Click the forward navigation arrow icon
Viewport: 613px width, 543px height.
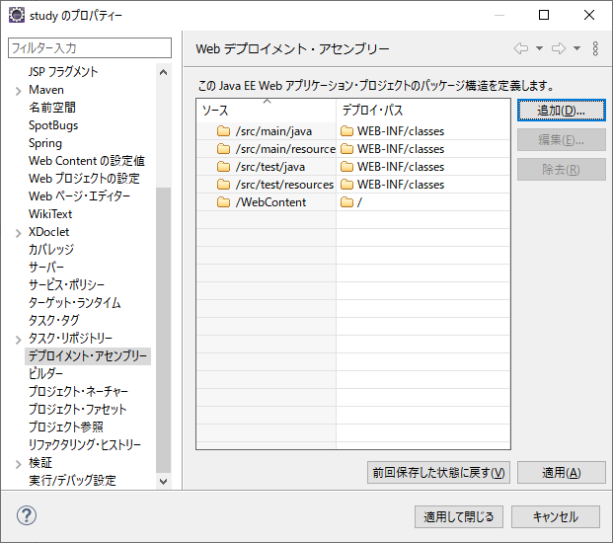click(x=559, y=48)
